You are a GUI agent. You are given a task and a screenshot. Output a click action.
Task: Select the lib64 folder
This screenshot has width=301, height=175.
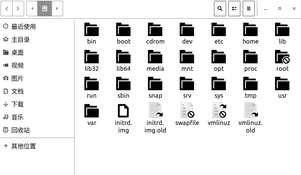(123, 61)
